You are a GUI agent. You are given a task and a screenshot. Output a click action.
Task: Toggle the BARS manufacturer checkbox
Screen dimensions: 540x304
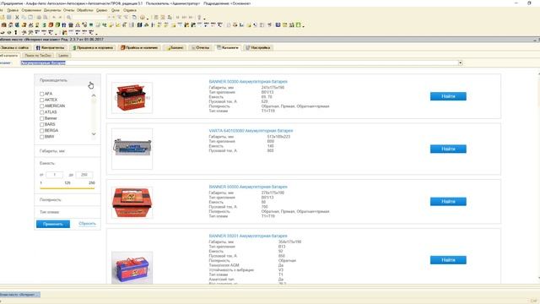41,124
